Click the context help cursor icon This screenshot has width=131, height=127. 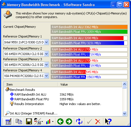(x=108, y=121)
